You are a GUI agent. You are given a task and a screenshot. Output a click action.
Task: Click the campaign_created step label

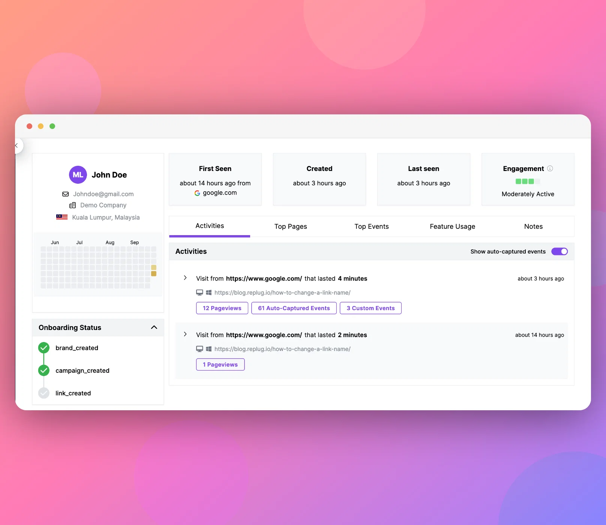(82, 370)
